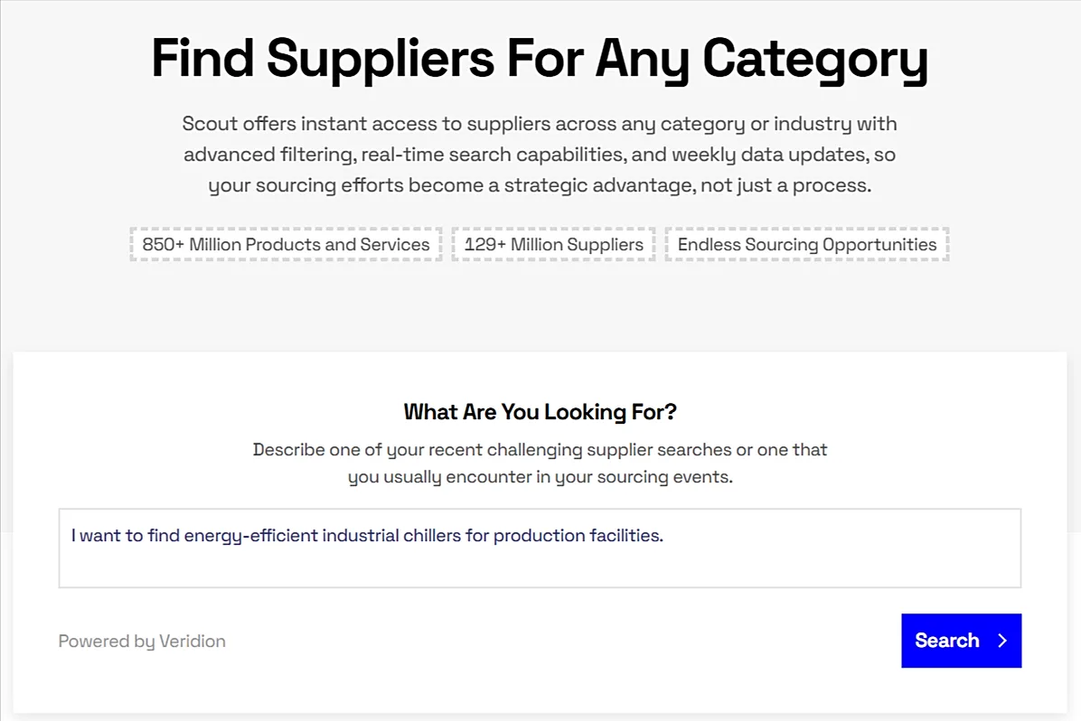
Task: Place cursor after 'production facilities.' in the query
Action: pos(664,536)
